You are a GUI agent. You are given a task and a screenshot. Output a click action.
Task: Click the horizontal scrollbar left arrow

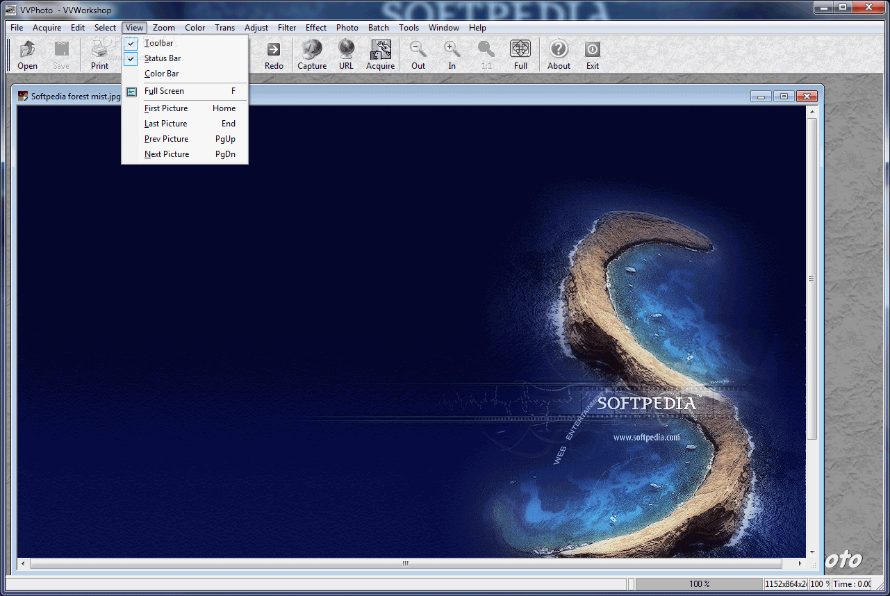23,563
